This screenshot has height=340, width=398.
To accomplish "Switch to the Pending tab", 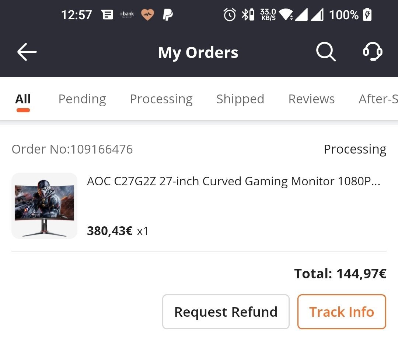I will tap(82, 99).
